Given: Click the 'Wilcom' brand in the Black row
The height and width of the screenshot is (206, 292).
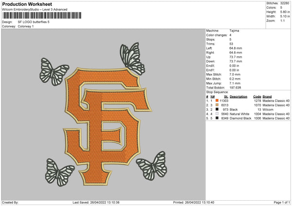Looking at the screenshot, I should (268, 109).
